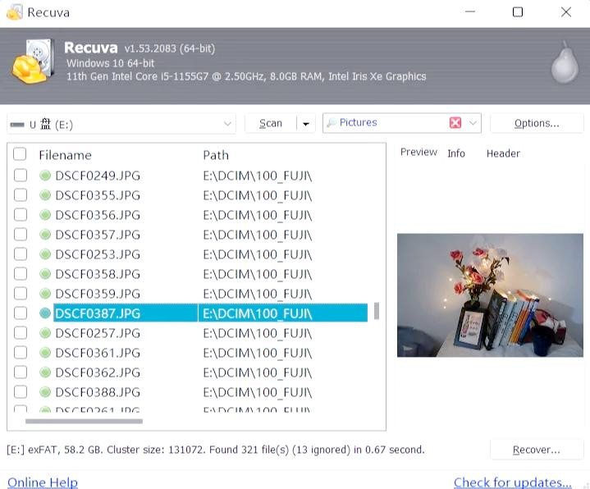The image size is (590, 489).
Task: Check the box for DSCF0355.JPG
Action: pos(21,195)
